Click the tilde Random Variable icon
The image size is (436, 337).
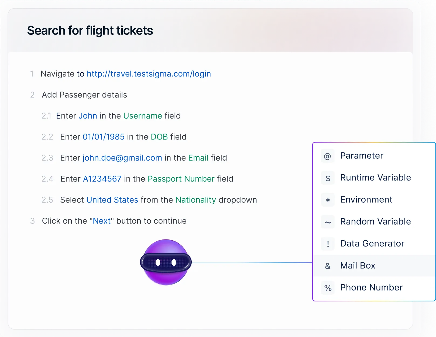[x=328, y=222]
